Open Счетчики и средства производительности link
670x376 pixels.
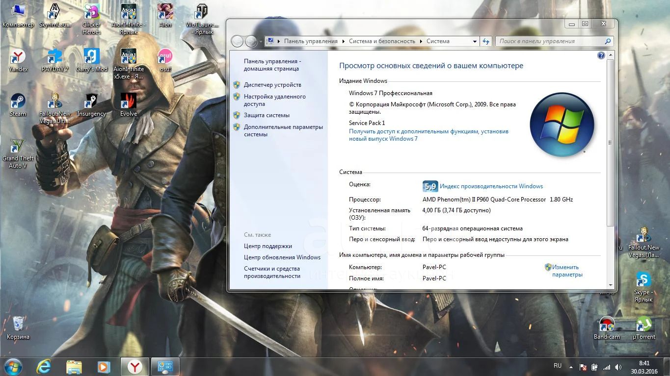[x=272, y=272]
